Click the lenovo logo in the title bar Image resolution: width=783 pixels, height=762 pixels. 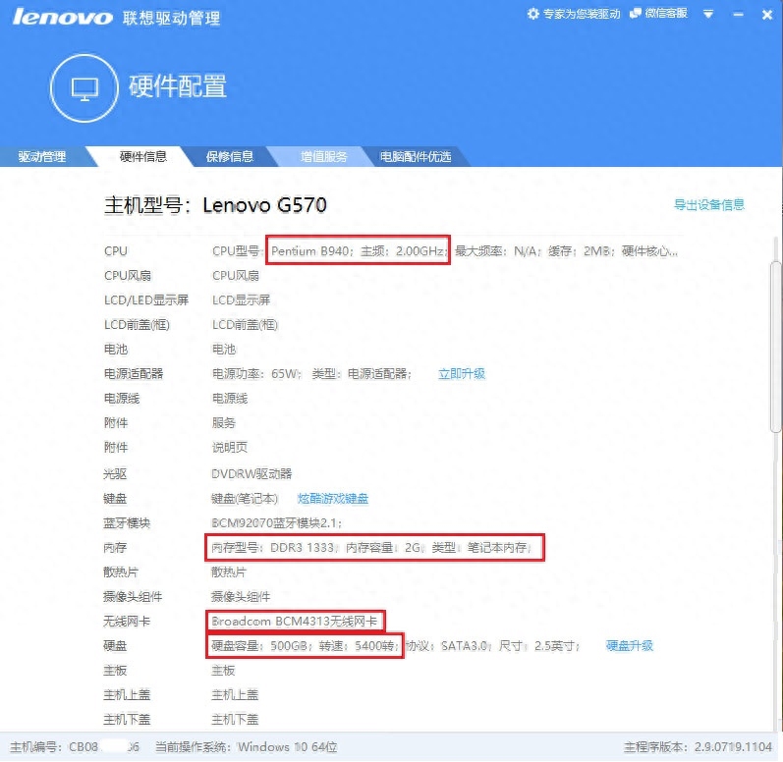point(63,17)
